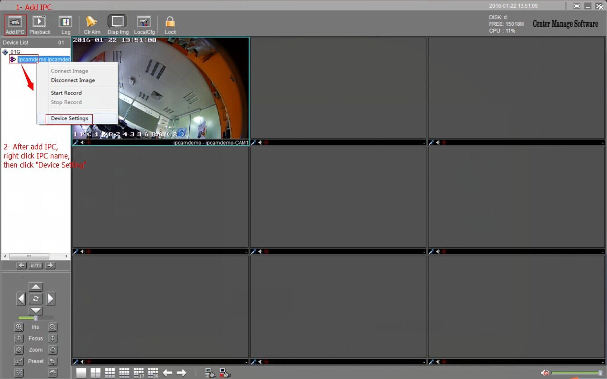Collapse the 01G device group

click(5, 52)
